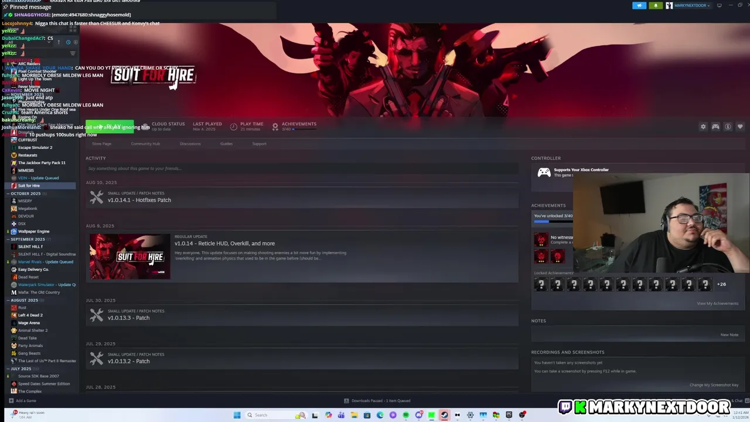The image size is (750, 422).
Task: Open View My Achievements link
Action: [717, 304]
